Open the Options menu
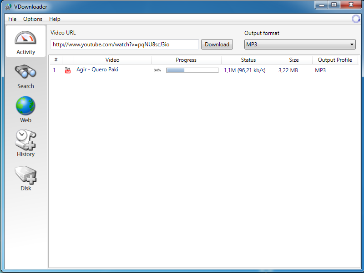Viewport: 364px width, 273px height. [33, 19]
